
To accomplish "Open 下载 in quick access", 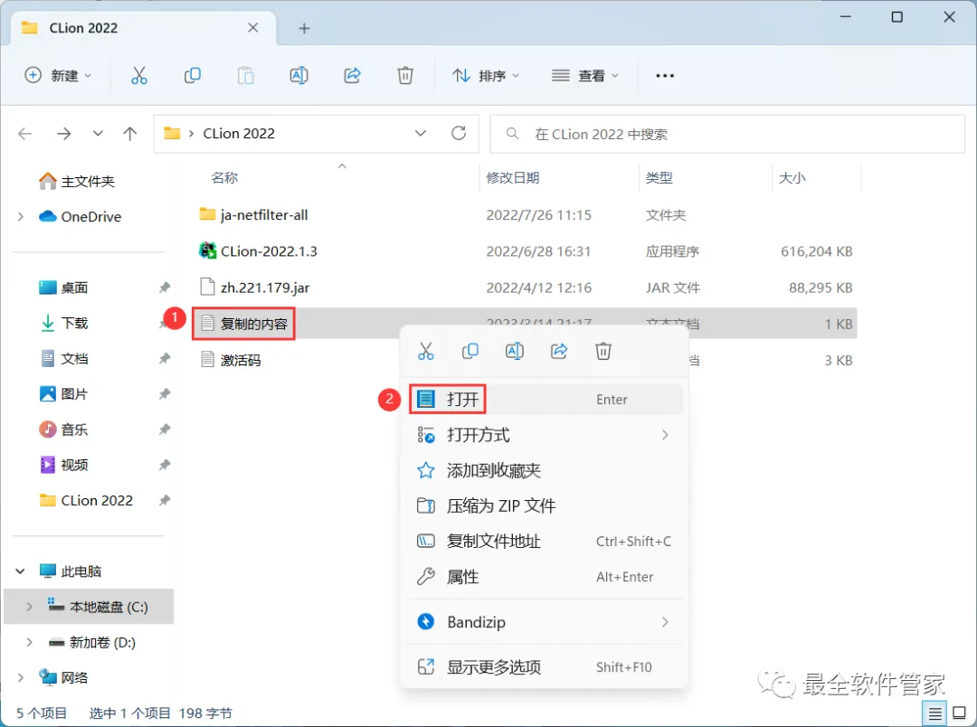I will (74, 323).
